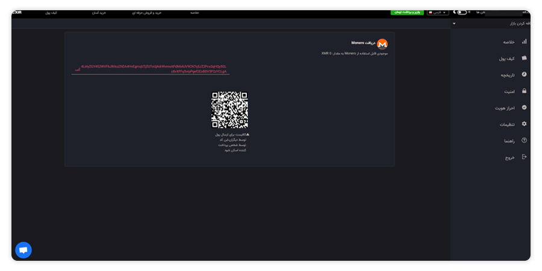Open خلاصه in the top navigation bar
This screenshot has width=542, height=271.
click(195, 13)
